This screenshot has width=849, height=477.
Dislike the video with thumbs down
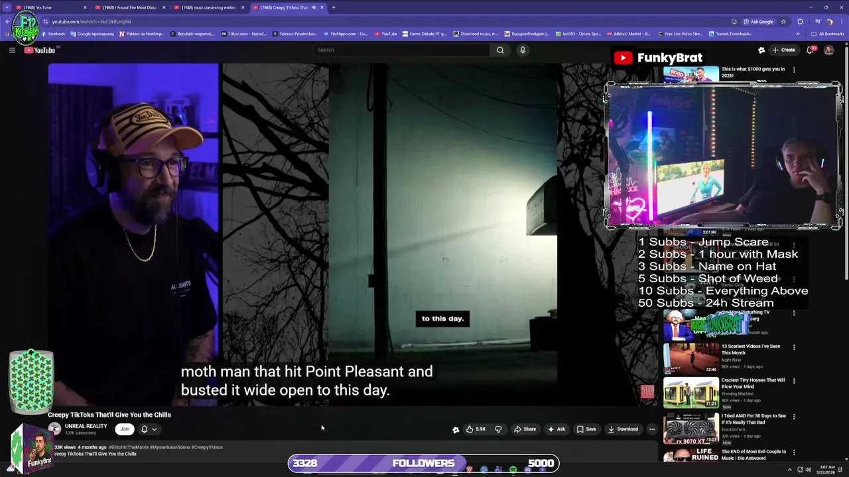point(498,429)
